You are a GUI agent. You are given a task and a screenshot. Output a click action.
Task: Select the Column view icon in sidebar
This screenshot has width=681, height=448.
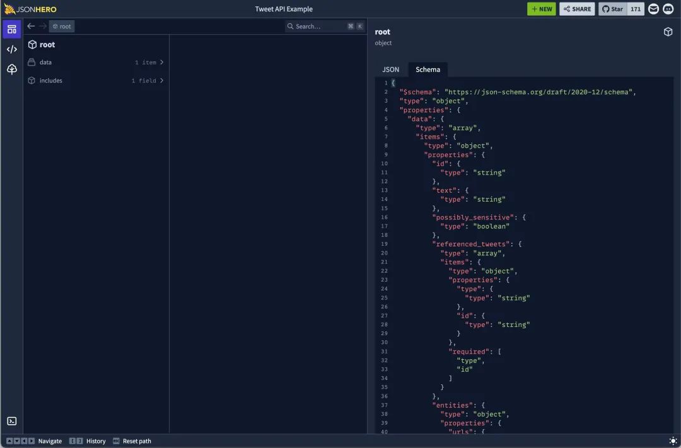coord(11,28)
